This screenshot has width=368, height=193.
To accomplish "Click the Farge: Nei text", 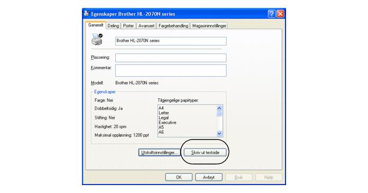I will coord(104,100).
